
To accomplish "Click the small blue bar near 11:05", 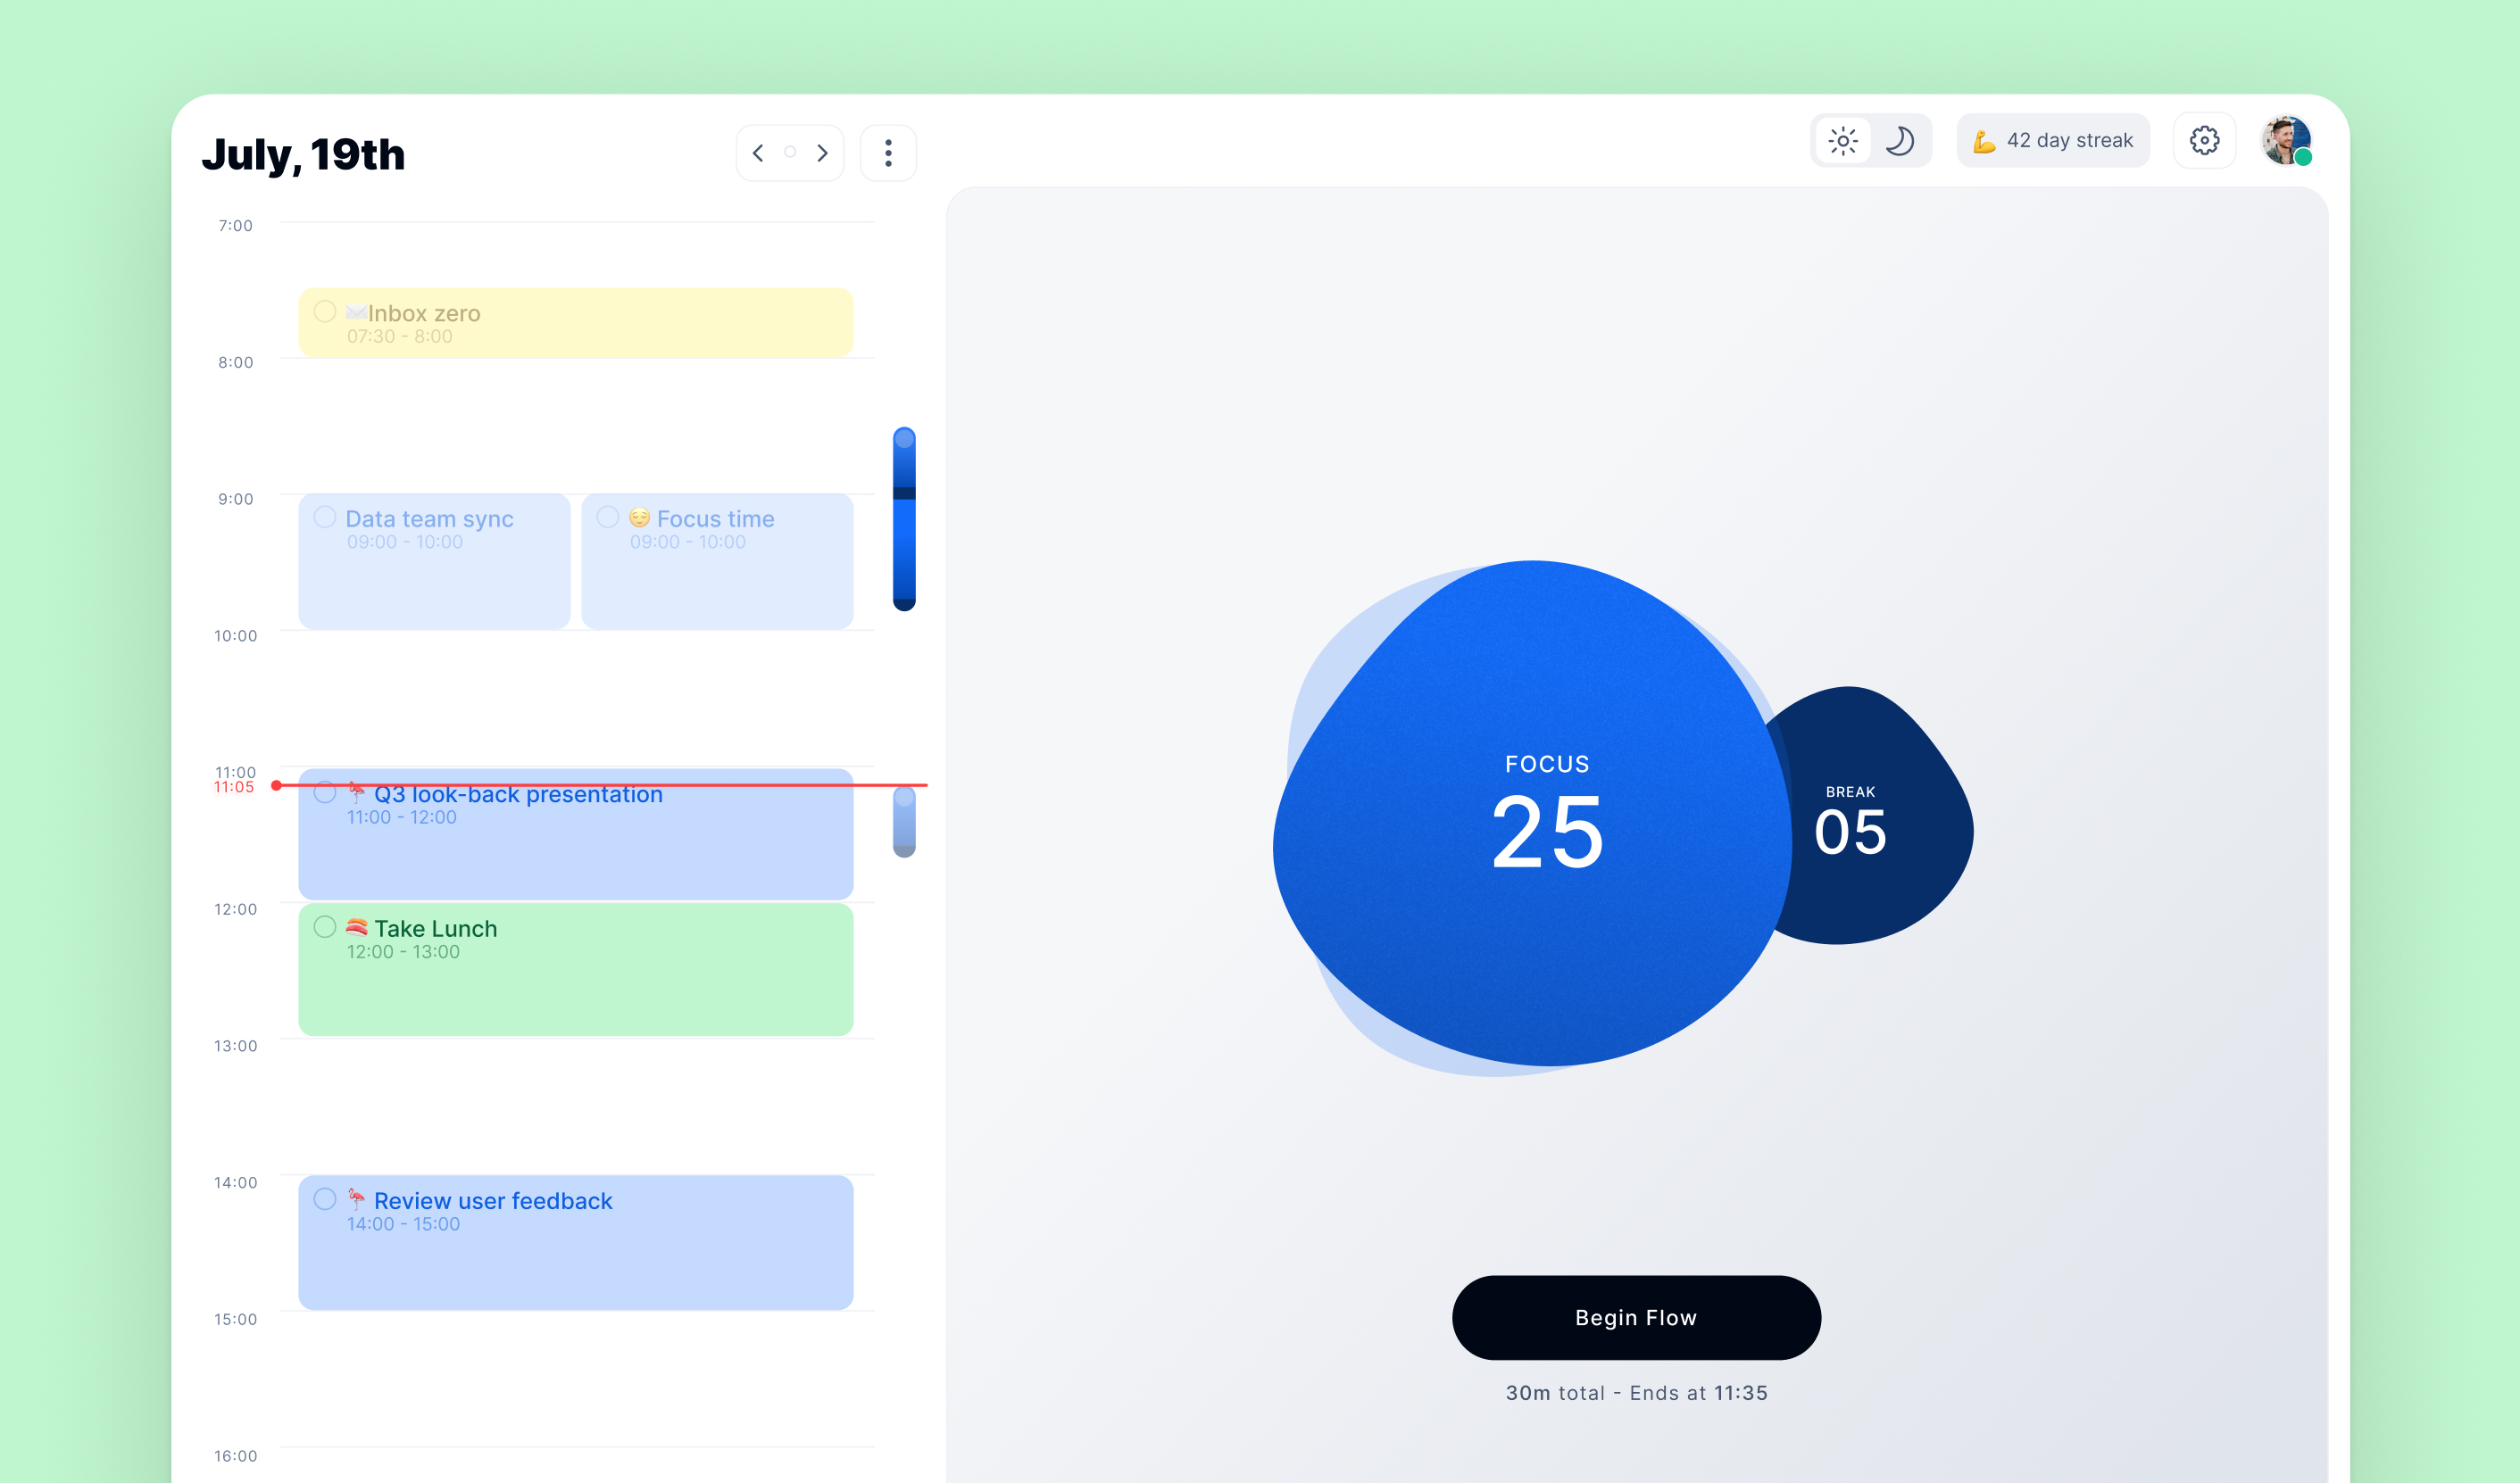I will (904, 824).
